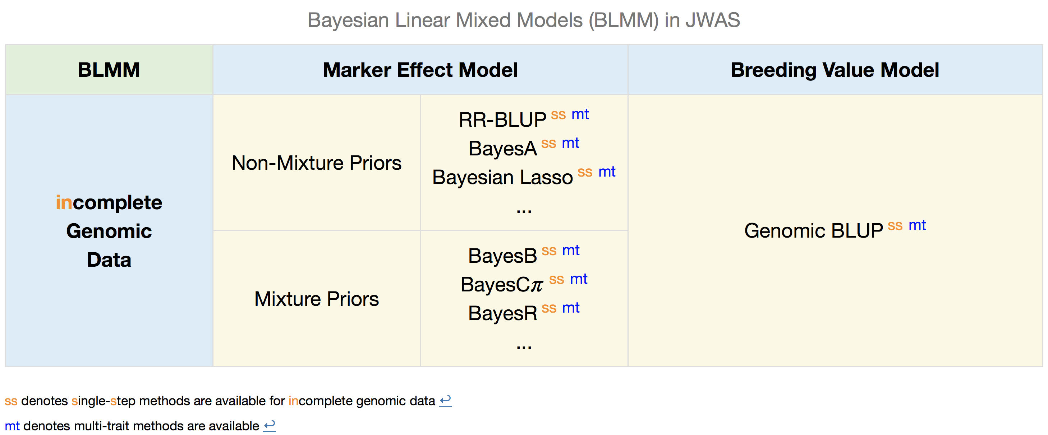Click the return arrow after mt footnote

(269, 426)
